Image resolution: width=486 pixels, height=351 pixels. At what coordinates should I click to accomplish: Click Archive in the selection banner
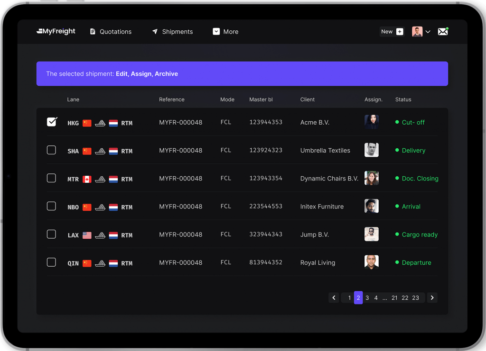pyautogui.click(x=166, y=74)
